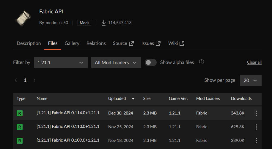Click the green R release badge for 0.114.0
272x149 pixels.
20,113
